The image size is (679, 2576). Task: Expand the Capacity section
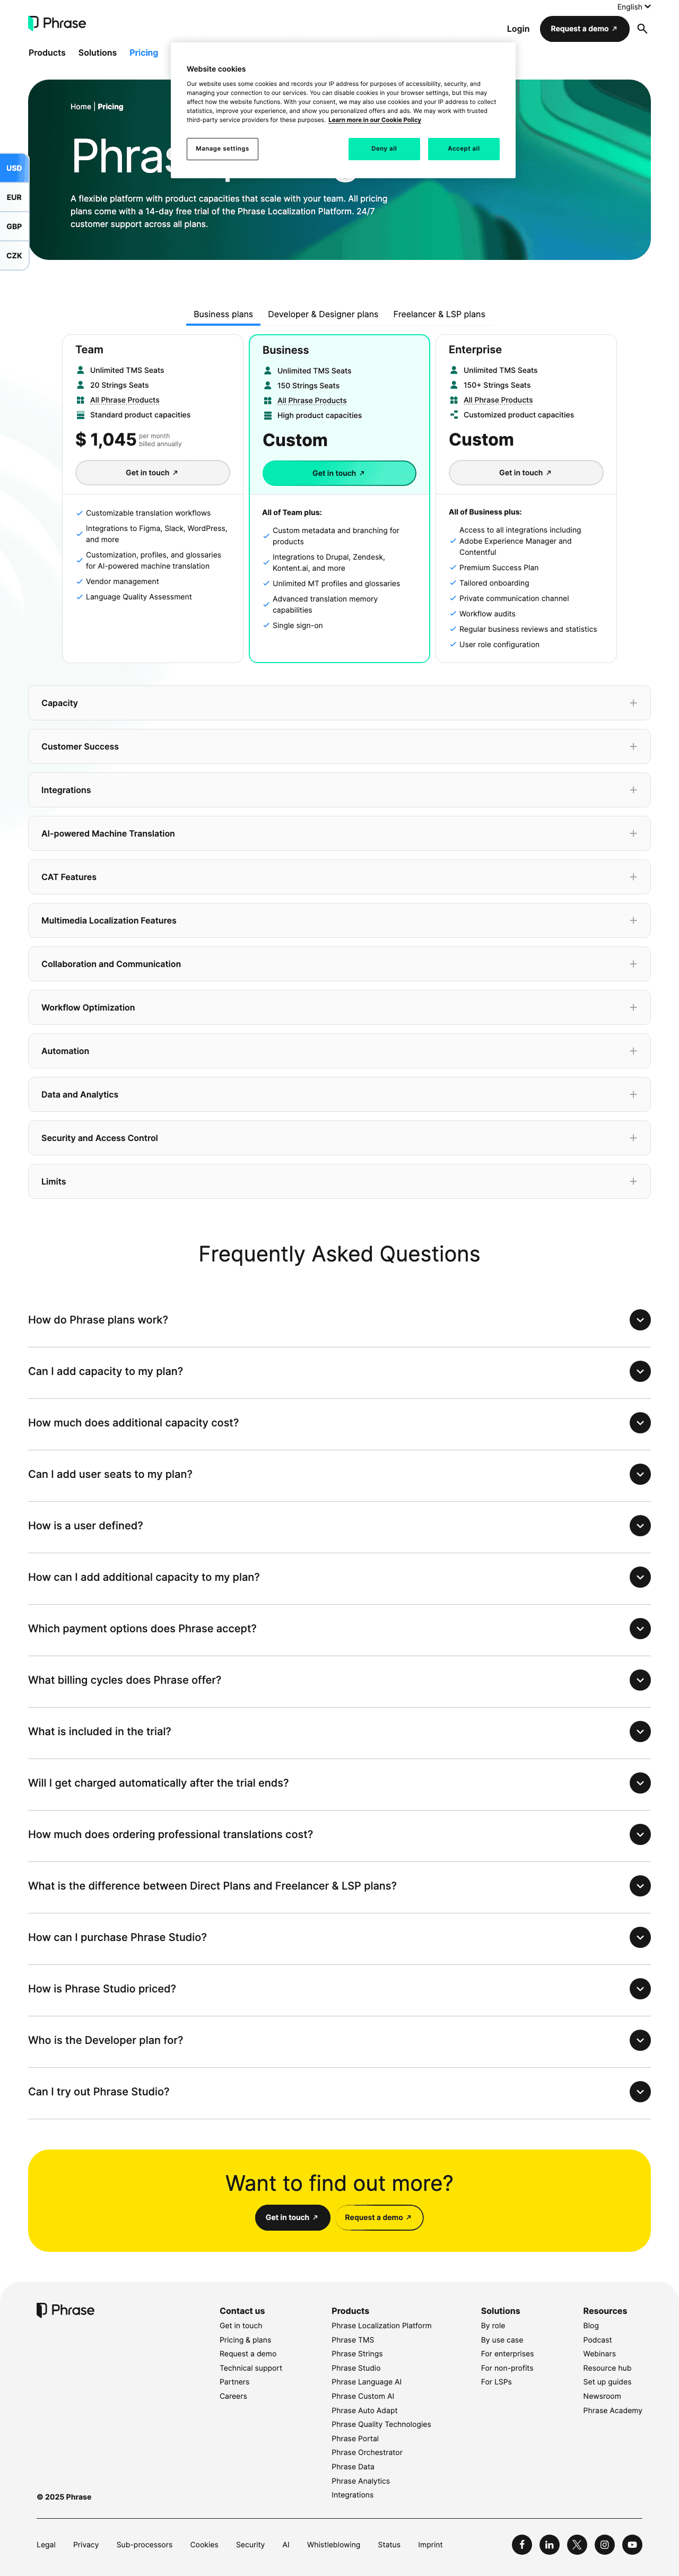pos(338,703)
